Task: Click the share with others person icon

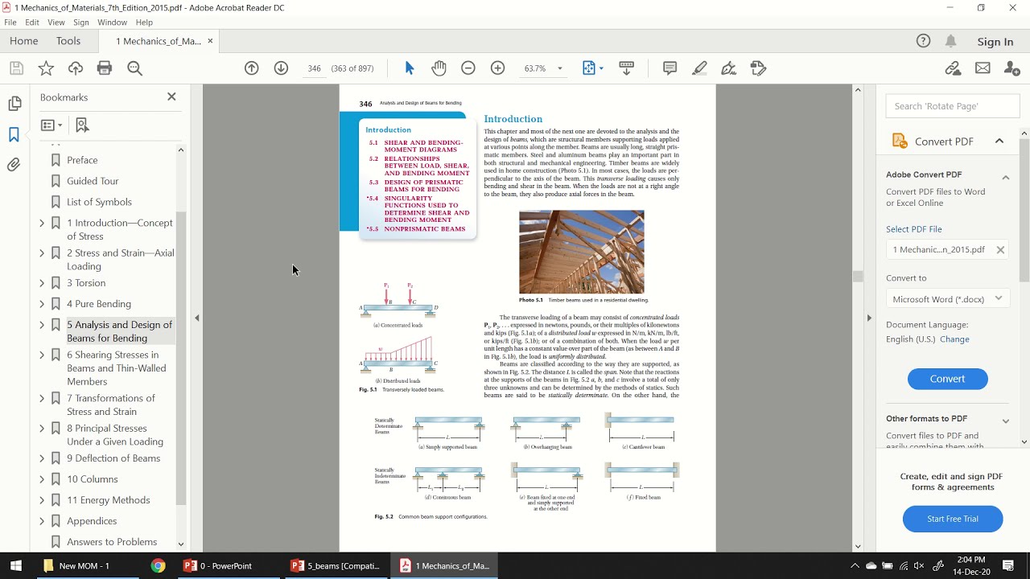Action: pos(1012,68)
